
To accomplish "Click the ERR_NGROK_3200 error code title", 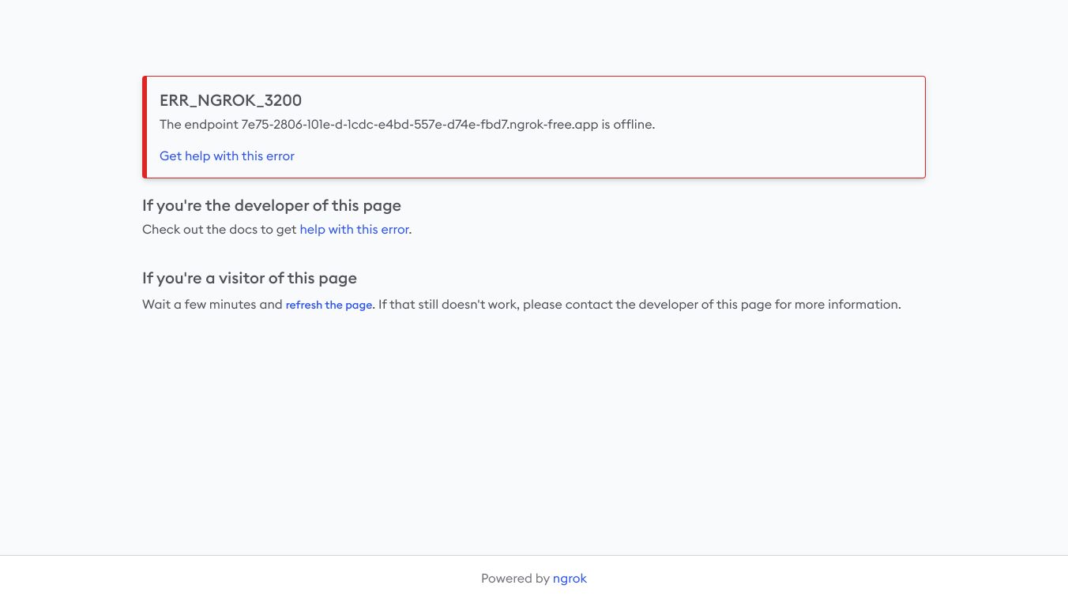I will 231,100.
